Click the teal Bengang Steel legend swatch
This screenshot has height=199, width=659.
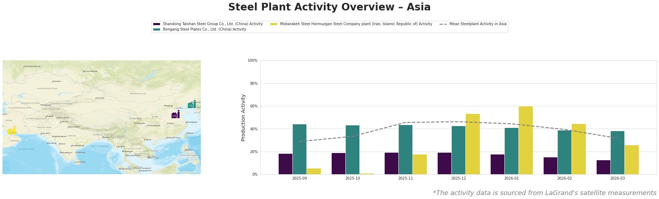tap(156, 29)
